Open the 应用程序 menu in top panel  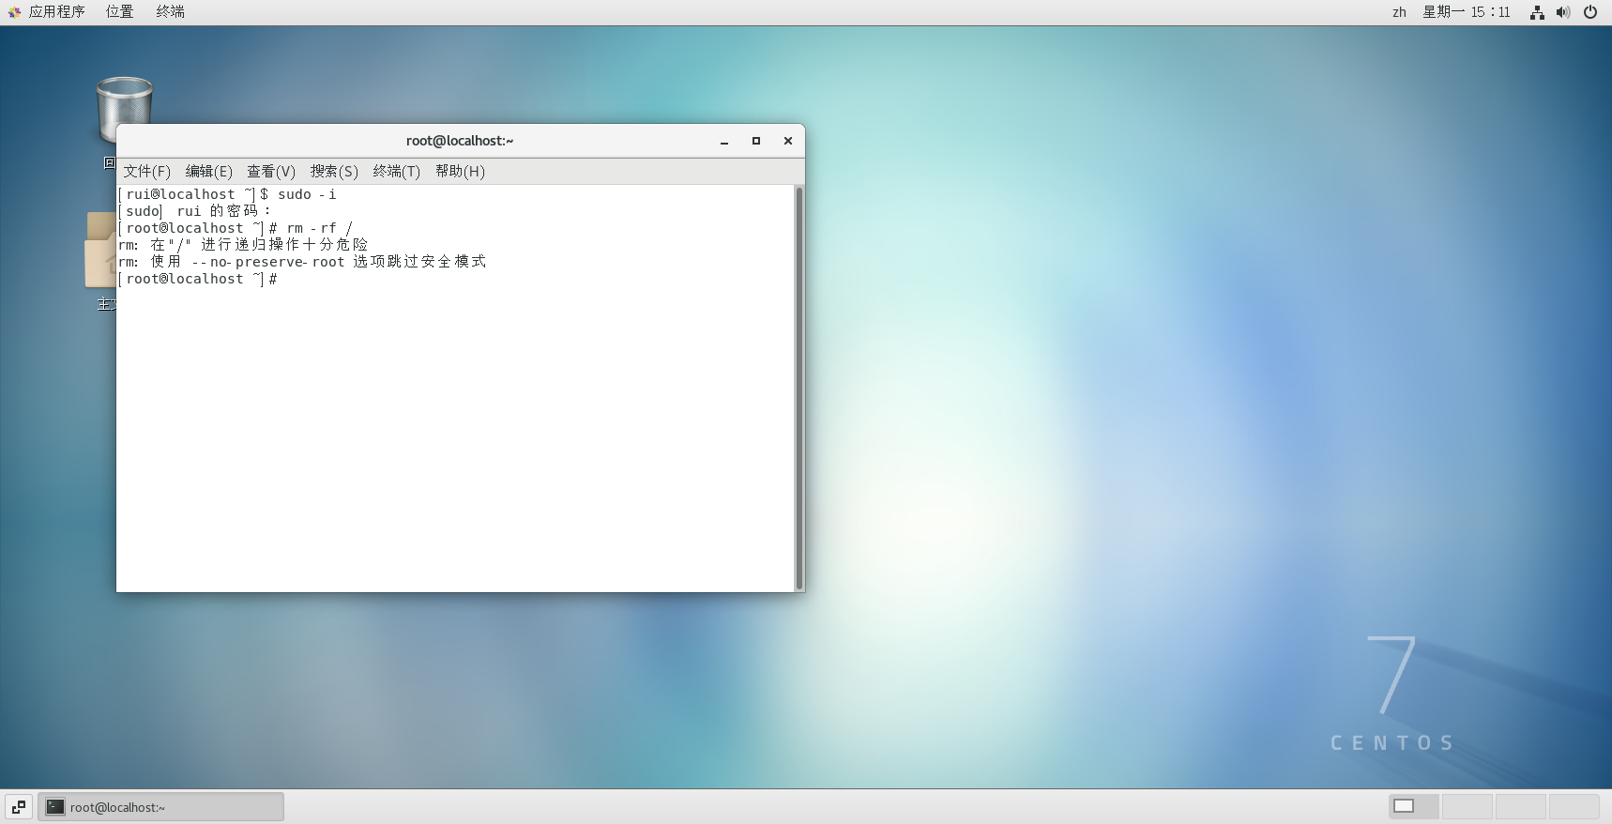click(x=56, y=12)
